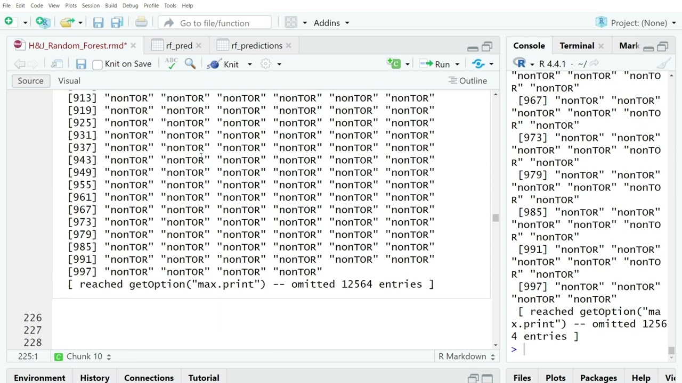Viewport: 682px width, 383px height.
Task: Click the console scroll up arrow
Action: click(x=671, y=76)
